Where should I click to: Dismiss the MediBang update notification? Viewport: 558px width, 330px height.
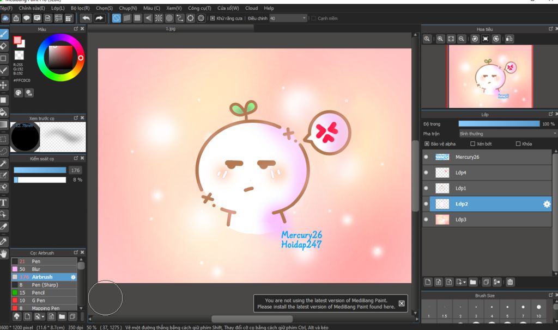(402, 303)
